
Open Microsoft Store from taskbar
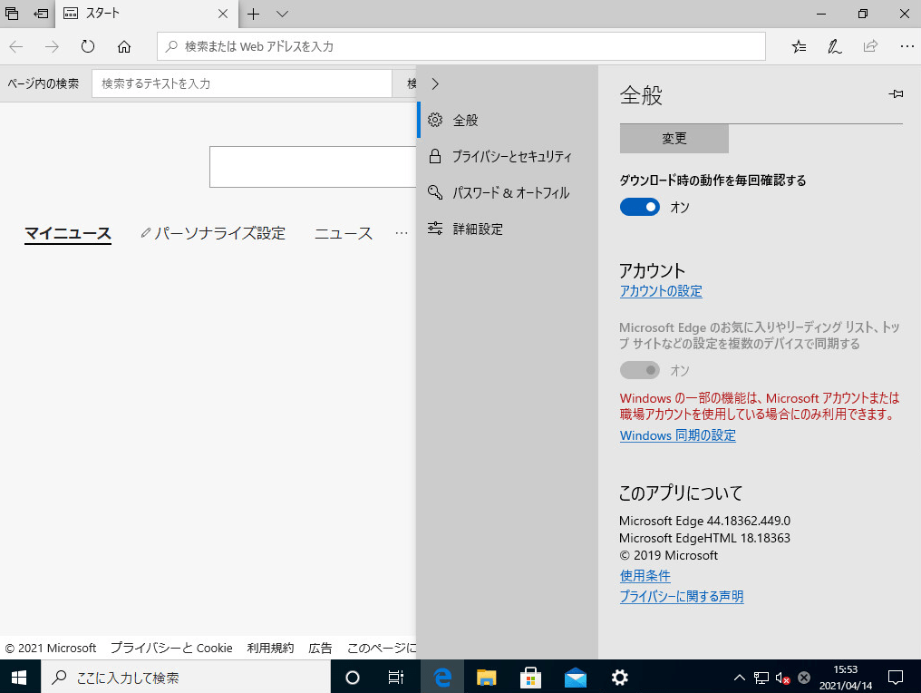point(531,678)
